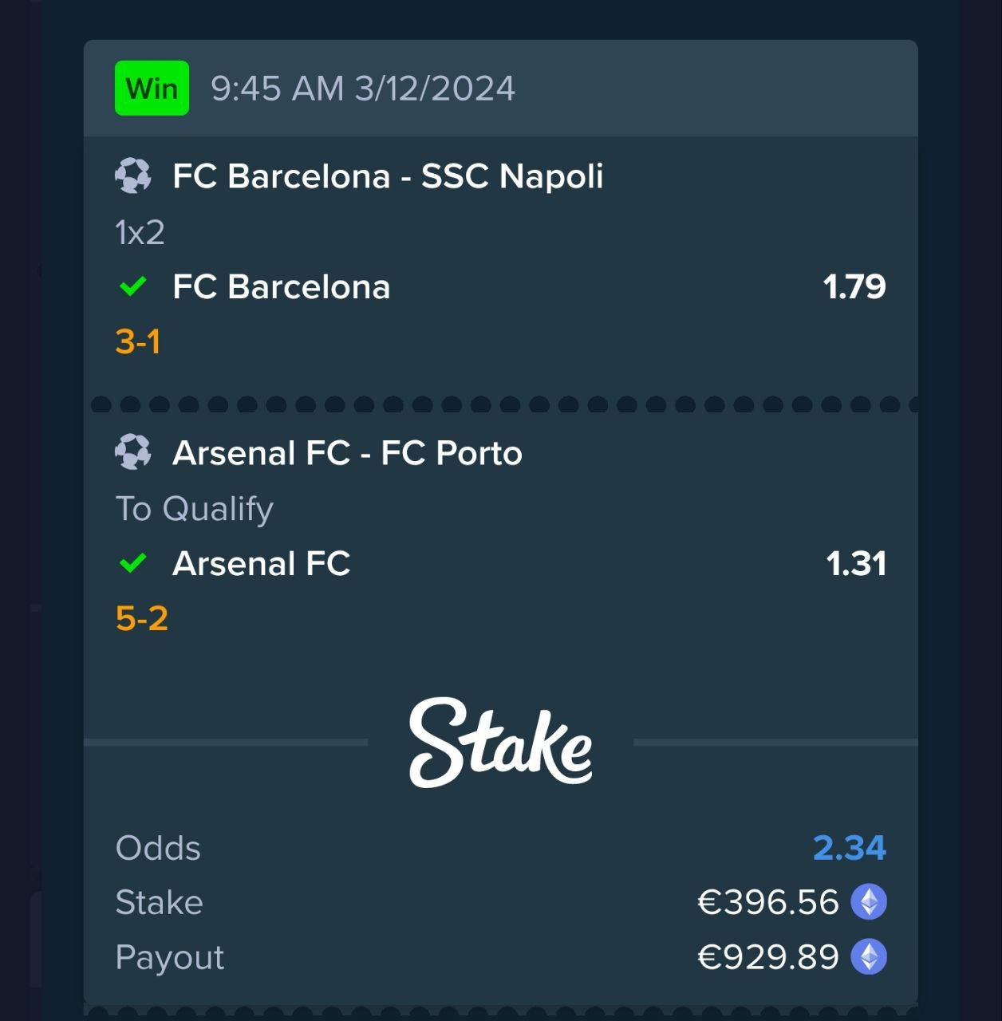Image resolution: width=1002 pixels, height=1021 pixels.
Task: Open the FC Barcelona - SSC Napoli match
Action: 388,176
